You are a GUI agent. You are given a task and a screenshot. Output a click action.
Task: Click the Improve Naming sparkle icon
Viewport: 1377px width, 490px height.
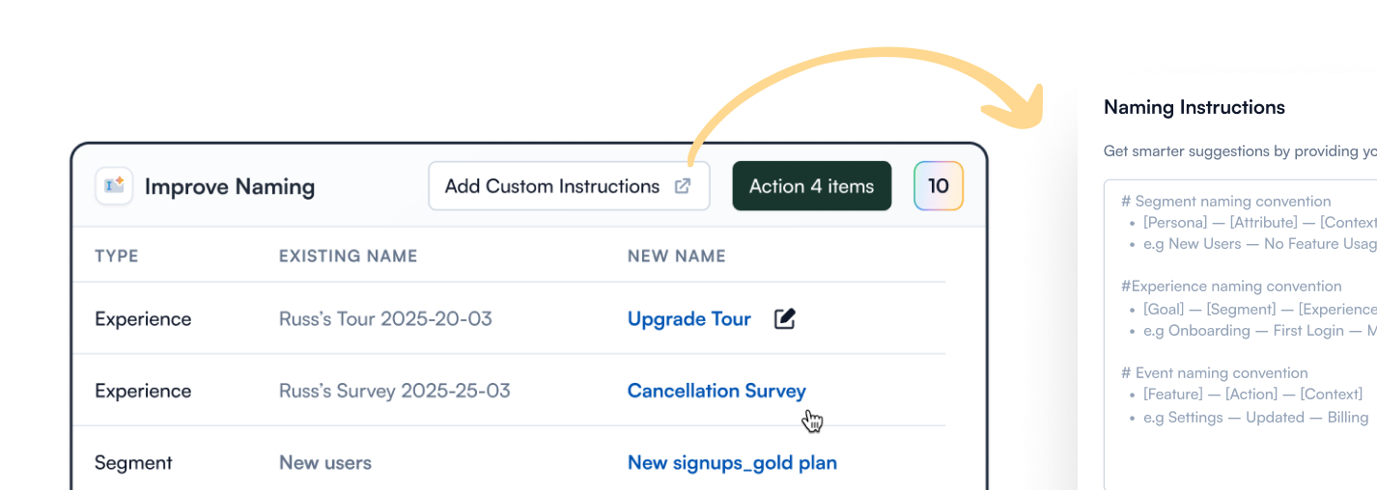(114, 186)
